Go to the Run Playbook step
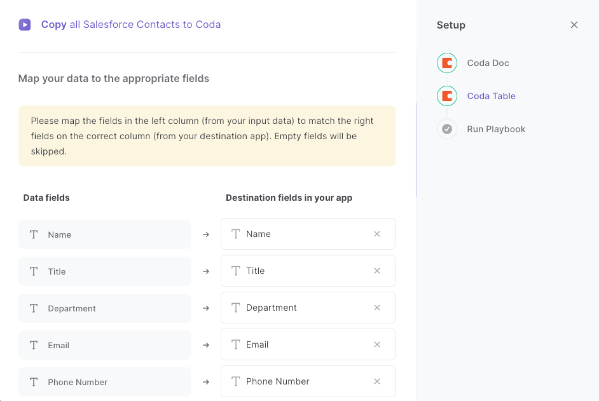 496,129
